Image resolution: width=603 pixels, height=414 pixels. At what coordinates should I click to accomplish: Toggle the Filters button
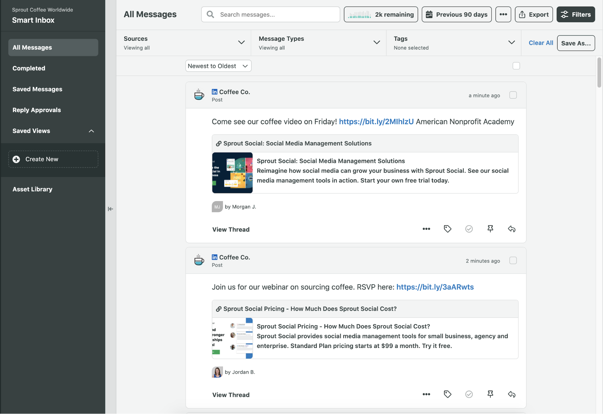click(576, 14)
